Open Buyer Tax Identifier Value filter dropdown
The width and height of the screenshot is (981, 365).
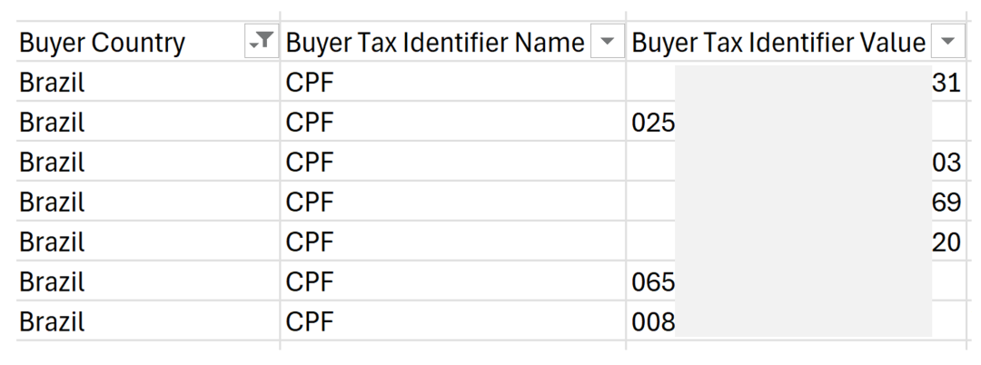tap(948, 43)
